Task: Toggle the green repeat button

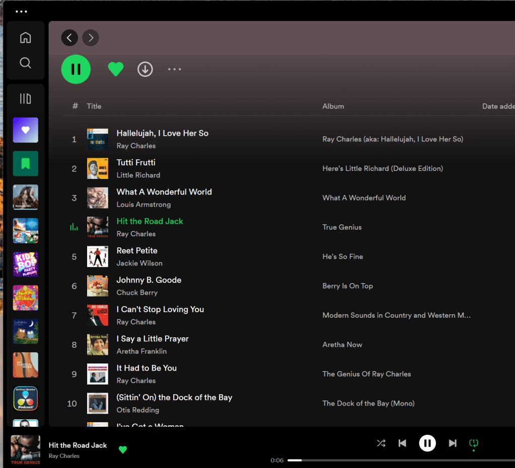Action: pos(474,444)
